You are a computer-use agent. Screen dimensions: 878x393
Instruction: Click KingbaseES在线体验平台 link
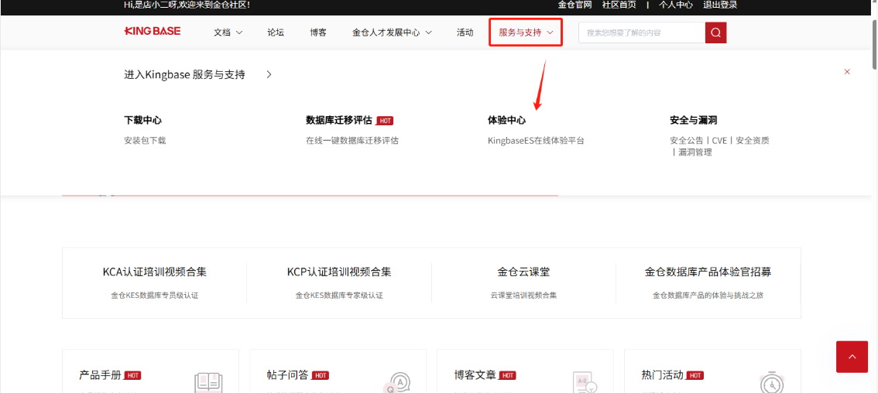click(x=536, y=141)
